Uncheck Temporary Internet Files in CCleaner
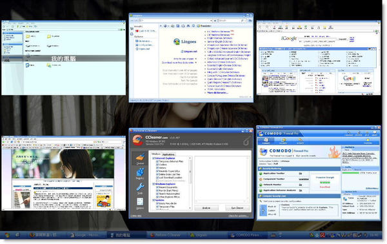 tap(157, 161)
